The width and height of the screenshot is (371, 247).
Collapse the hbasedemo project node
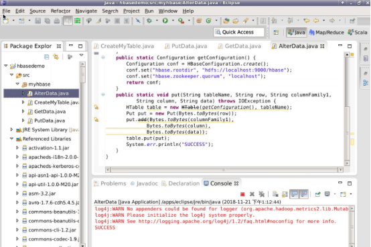[x=6, y=66]
